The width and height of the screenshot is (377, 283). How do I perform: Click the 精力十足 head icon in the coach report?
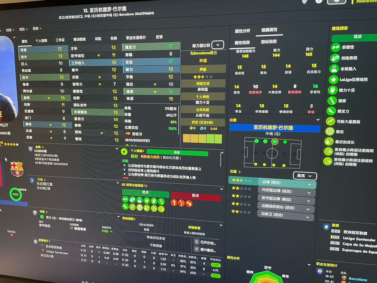point(333,90)
